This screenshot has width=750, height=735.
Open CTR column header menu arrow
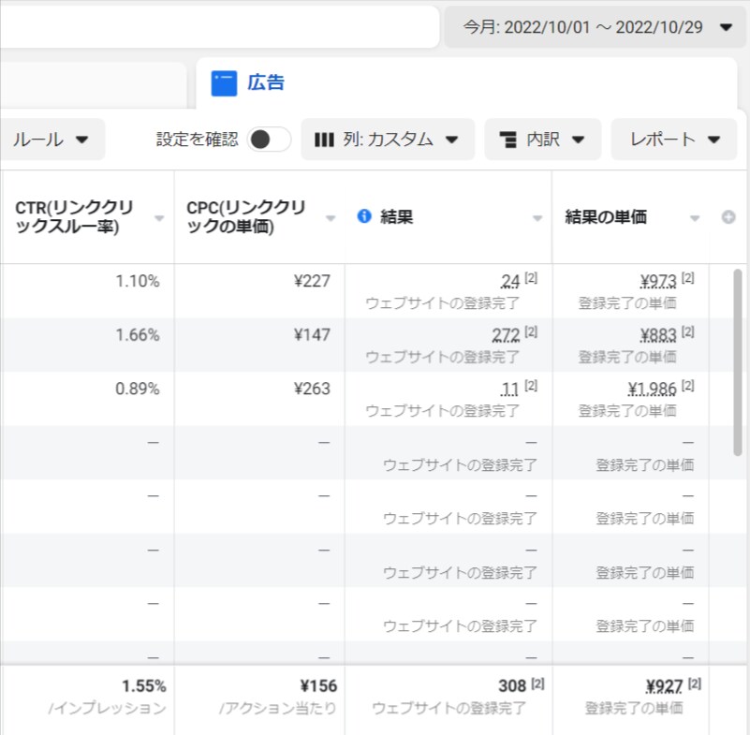159,218
